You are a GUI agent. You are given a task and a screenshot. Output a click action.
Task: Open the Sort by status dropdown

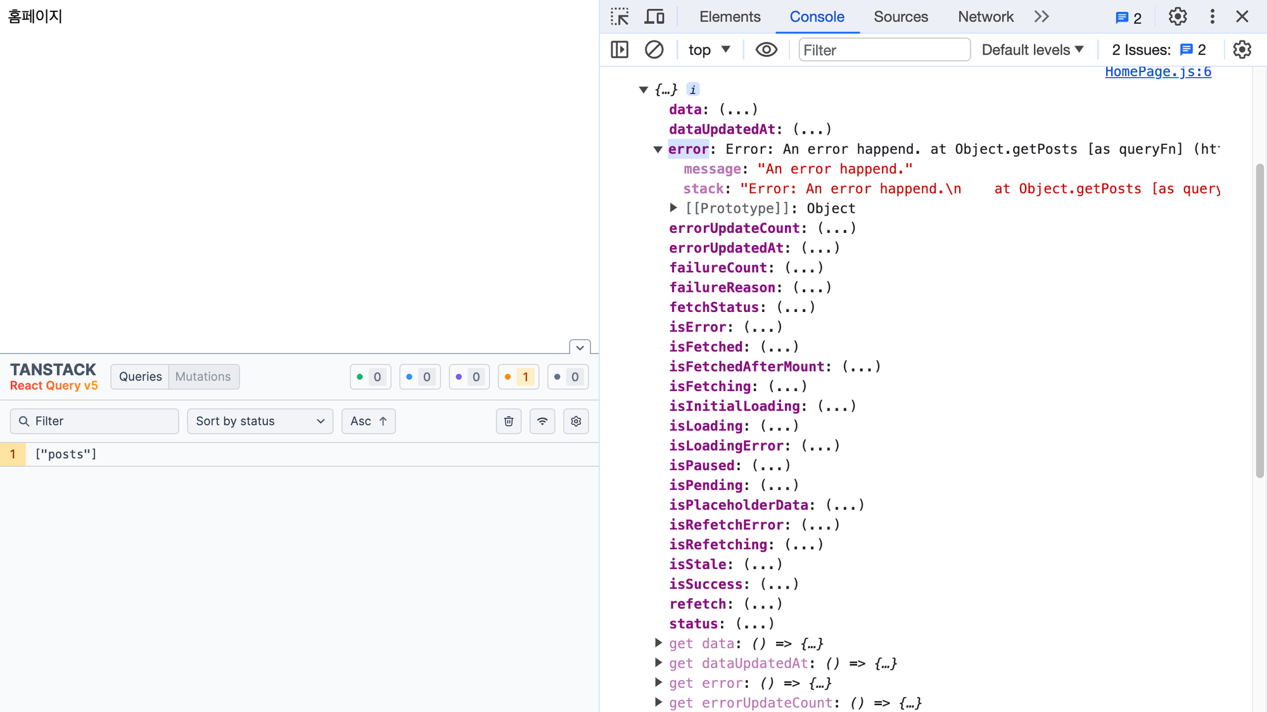(260, 422)
